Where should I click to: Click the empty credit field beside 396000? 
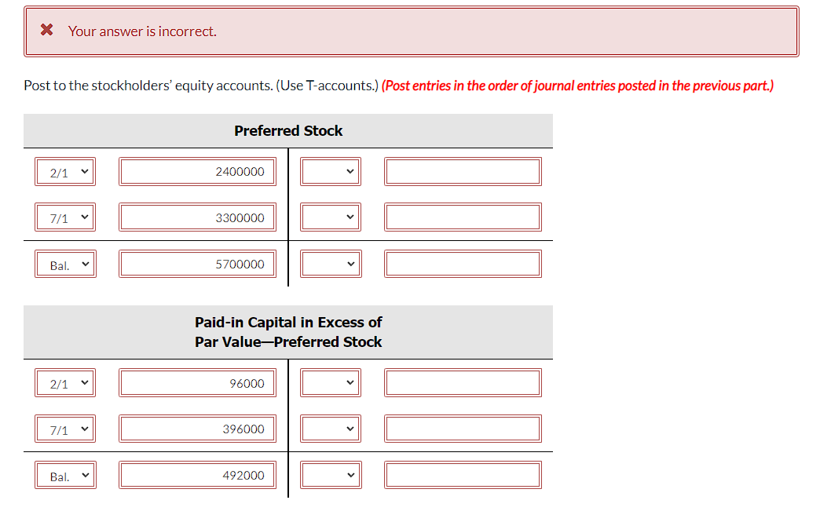point(463,429)
